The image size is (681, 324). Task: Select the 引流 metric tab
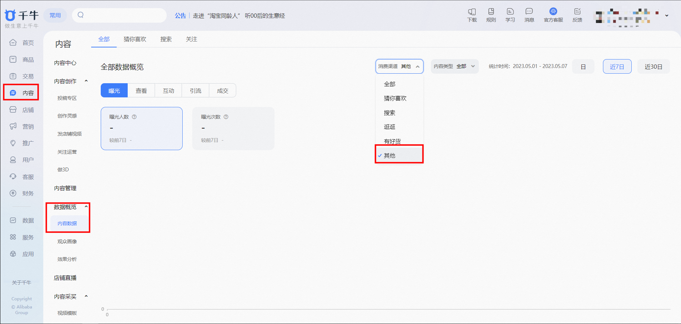pos(195,91)
